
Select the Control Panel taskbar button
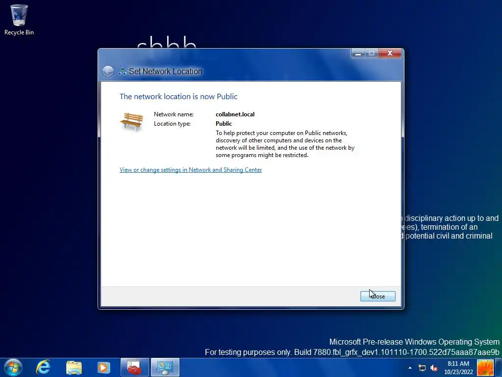click(165, 367)
